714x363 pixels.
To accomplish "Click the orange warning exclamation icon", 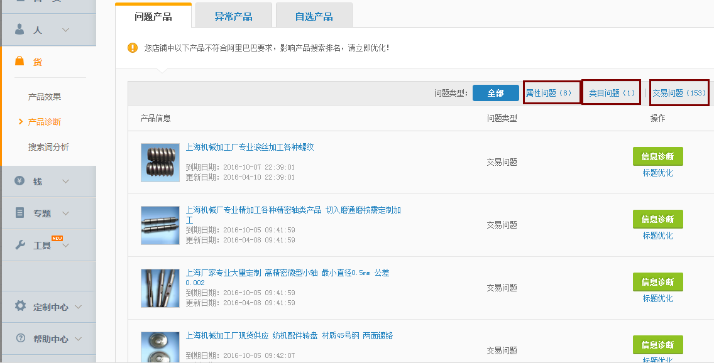I will pos(133,48).
